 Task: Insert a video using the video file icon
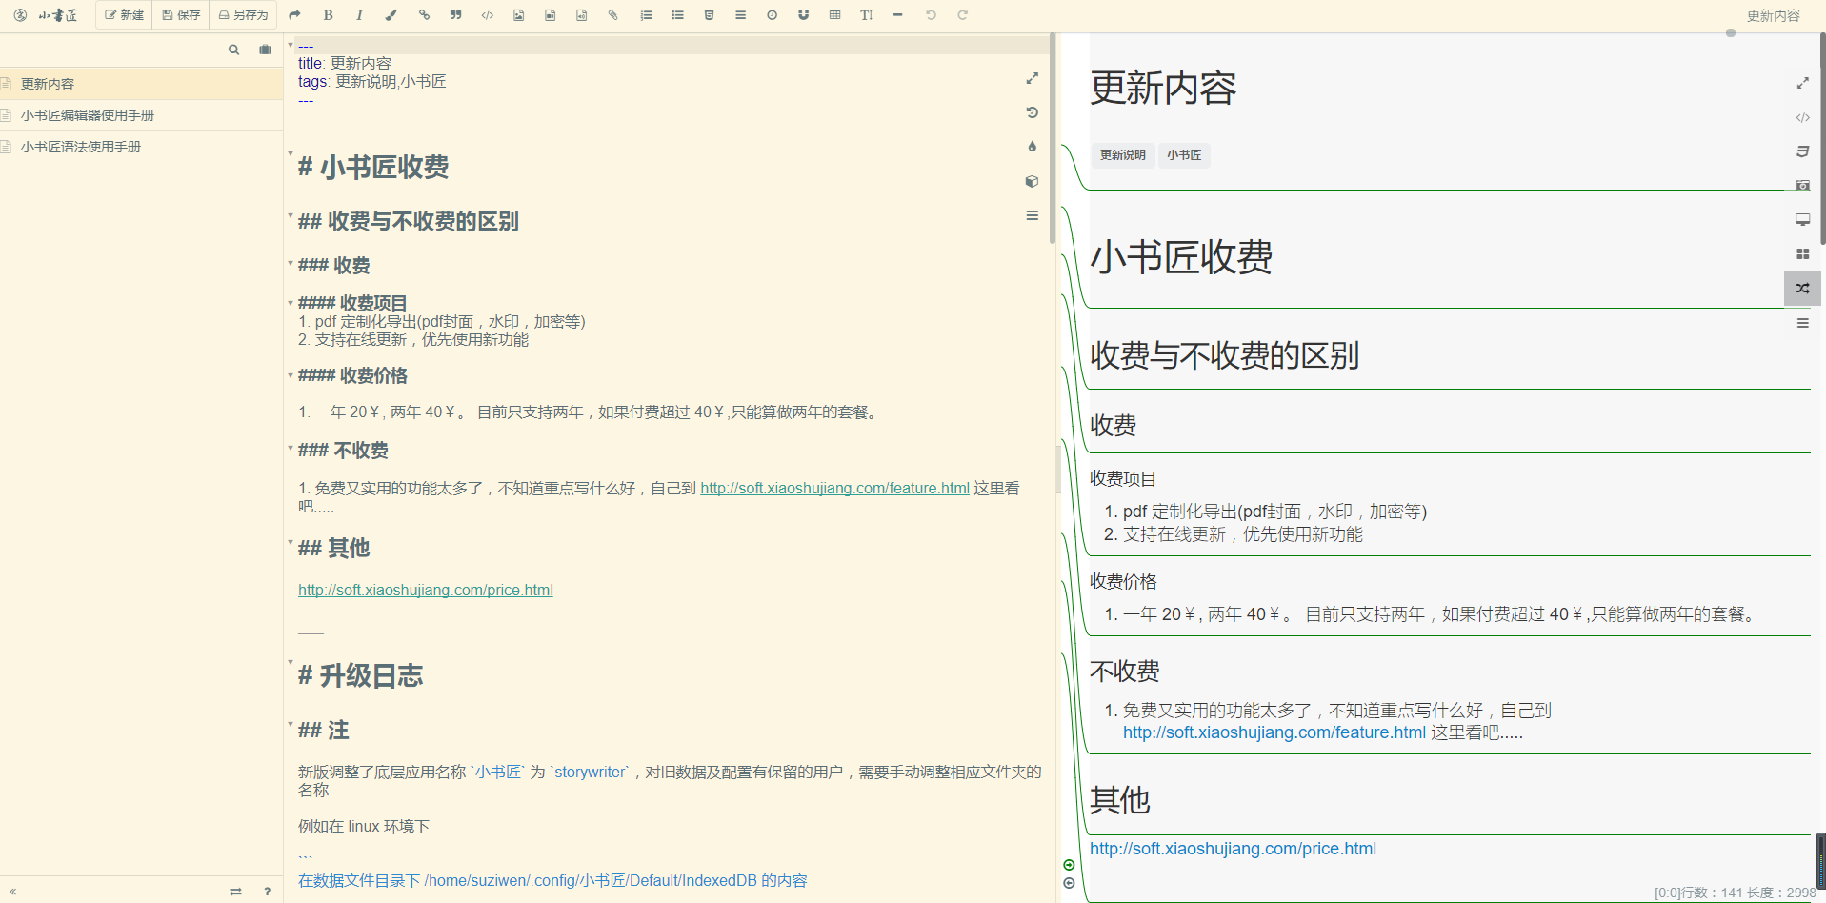coord(550,15)
